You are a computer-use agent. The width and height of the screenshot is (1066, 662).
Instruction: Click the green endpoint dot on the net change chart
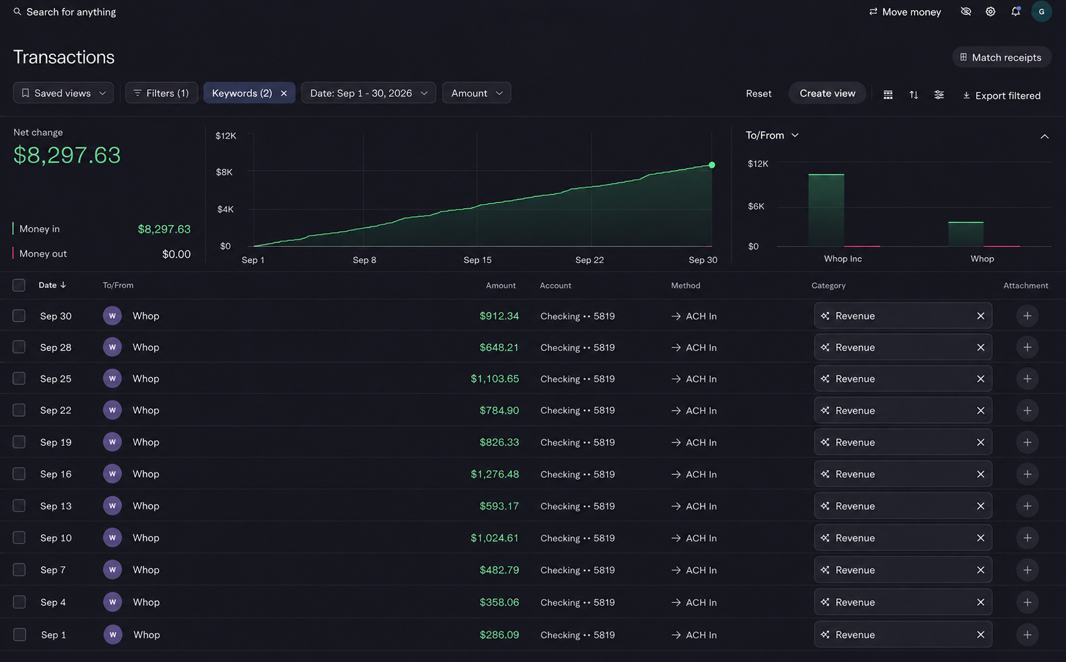pyautogui.click(x=712, y=165)
